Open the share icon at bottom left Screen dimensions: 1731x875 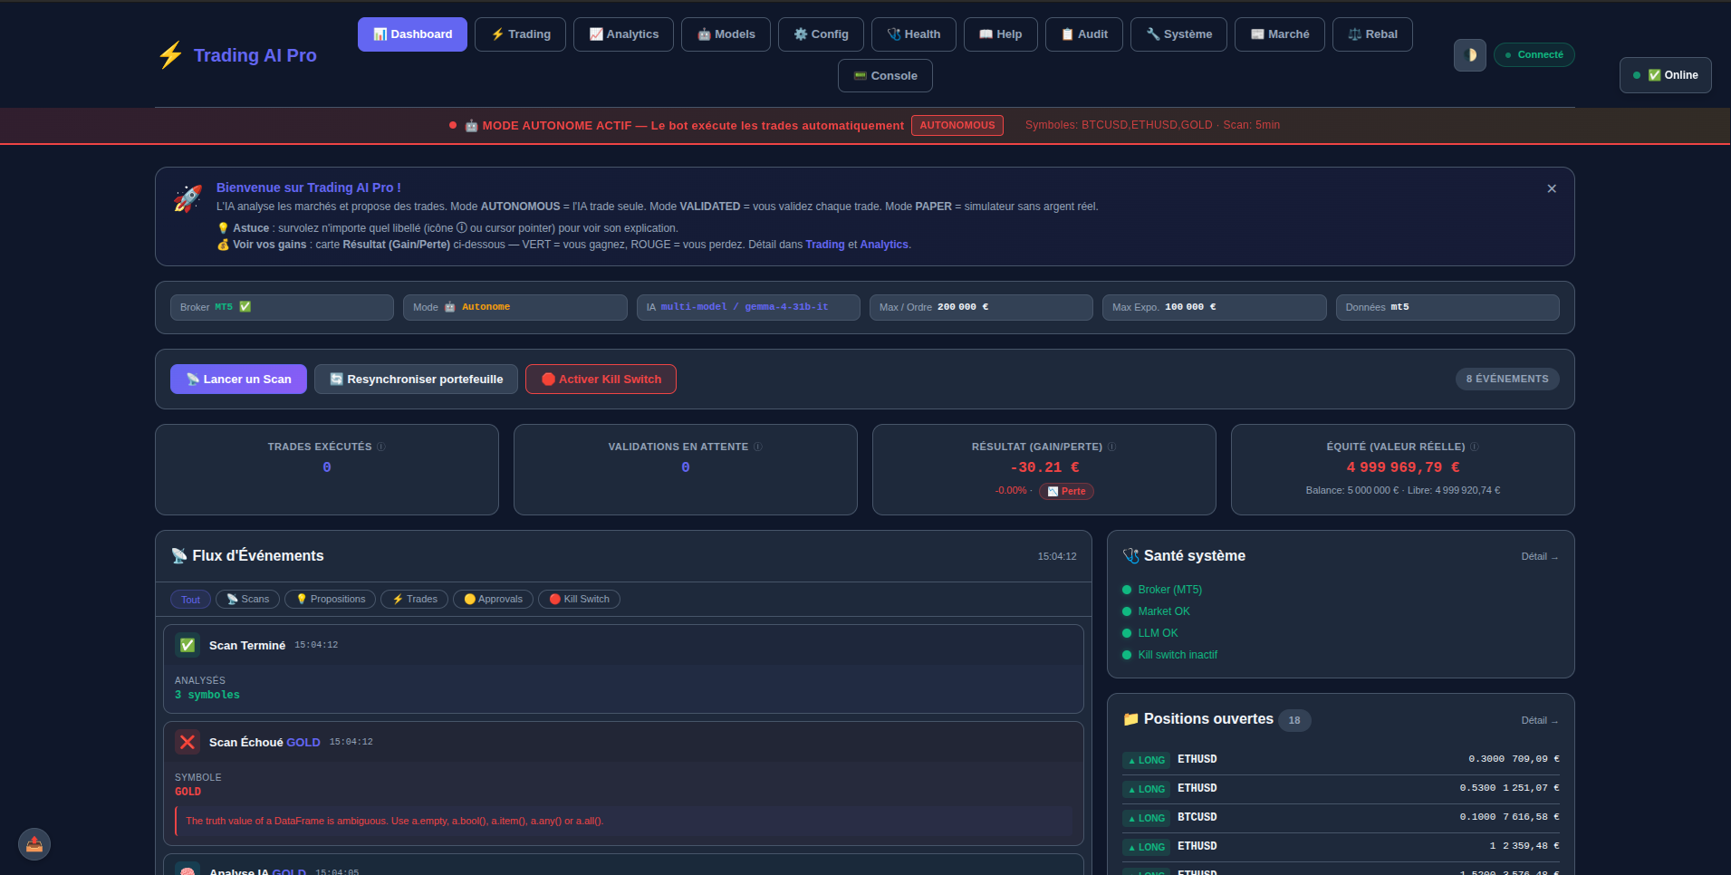click(34, 844)
